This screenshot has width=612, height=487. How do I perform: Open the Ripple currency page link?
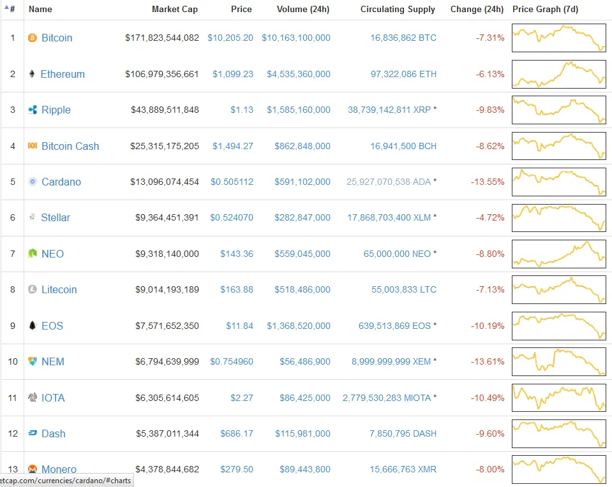coord(56,110)
